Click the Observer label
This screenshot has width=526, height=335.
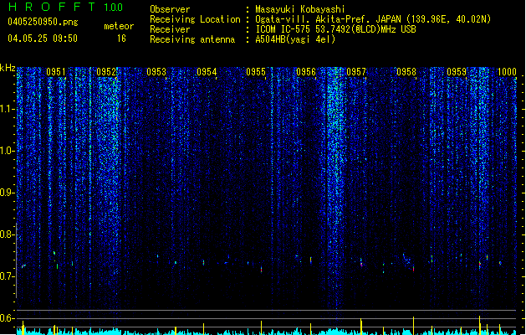[170, 9]
